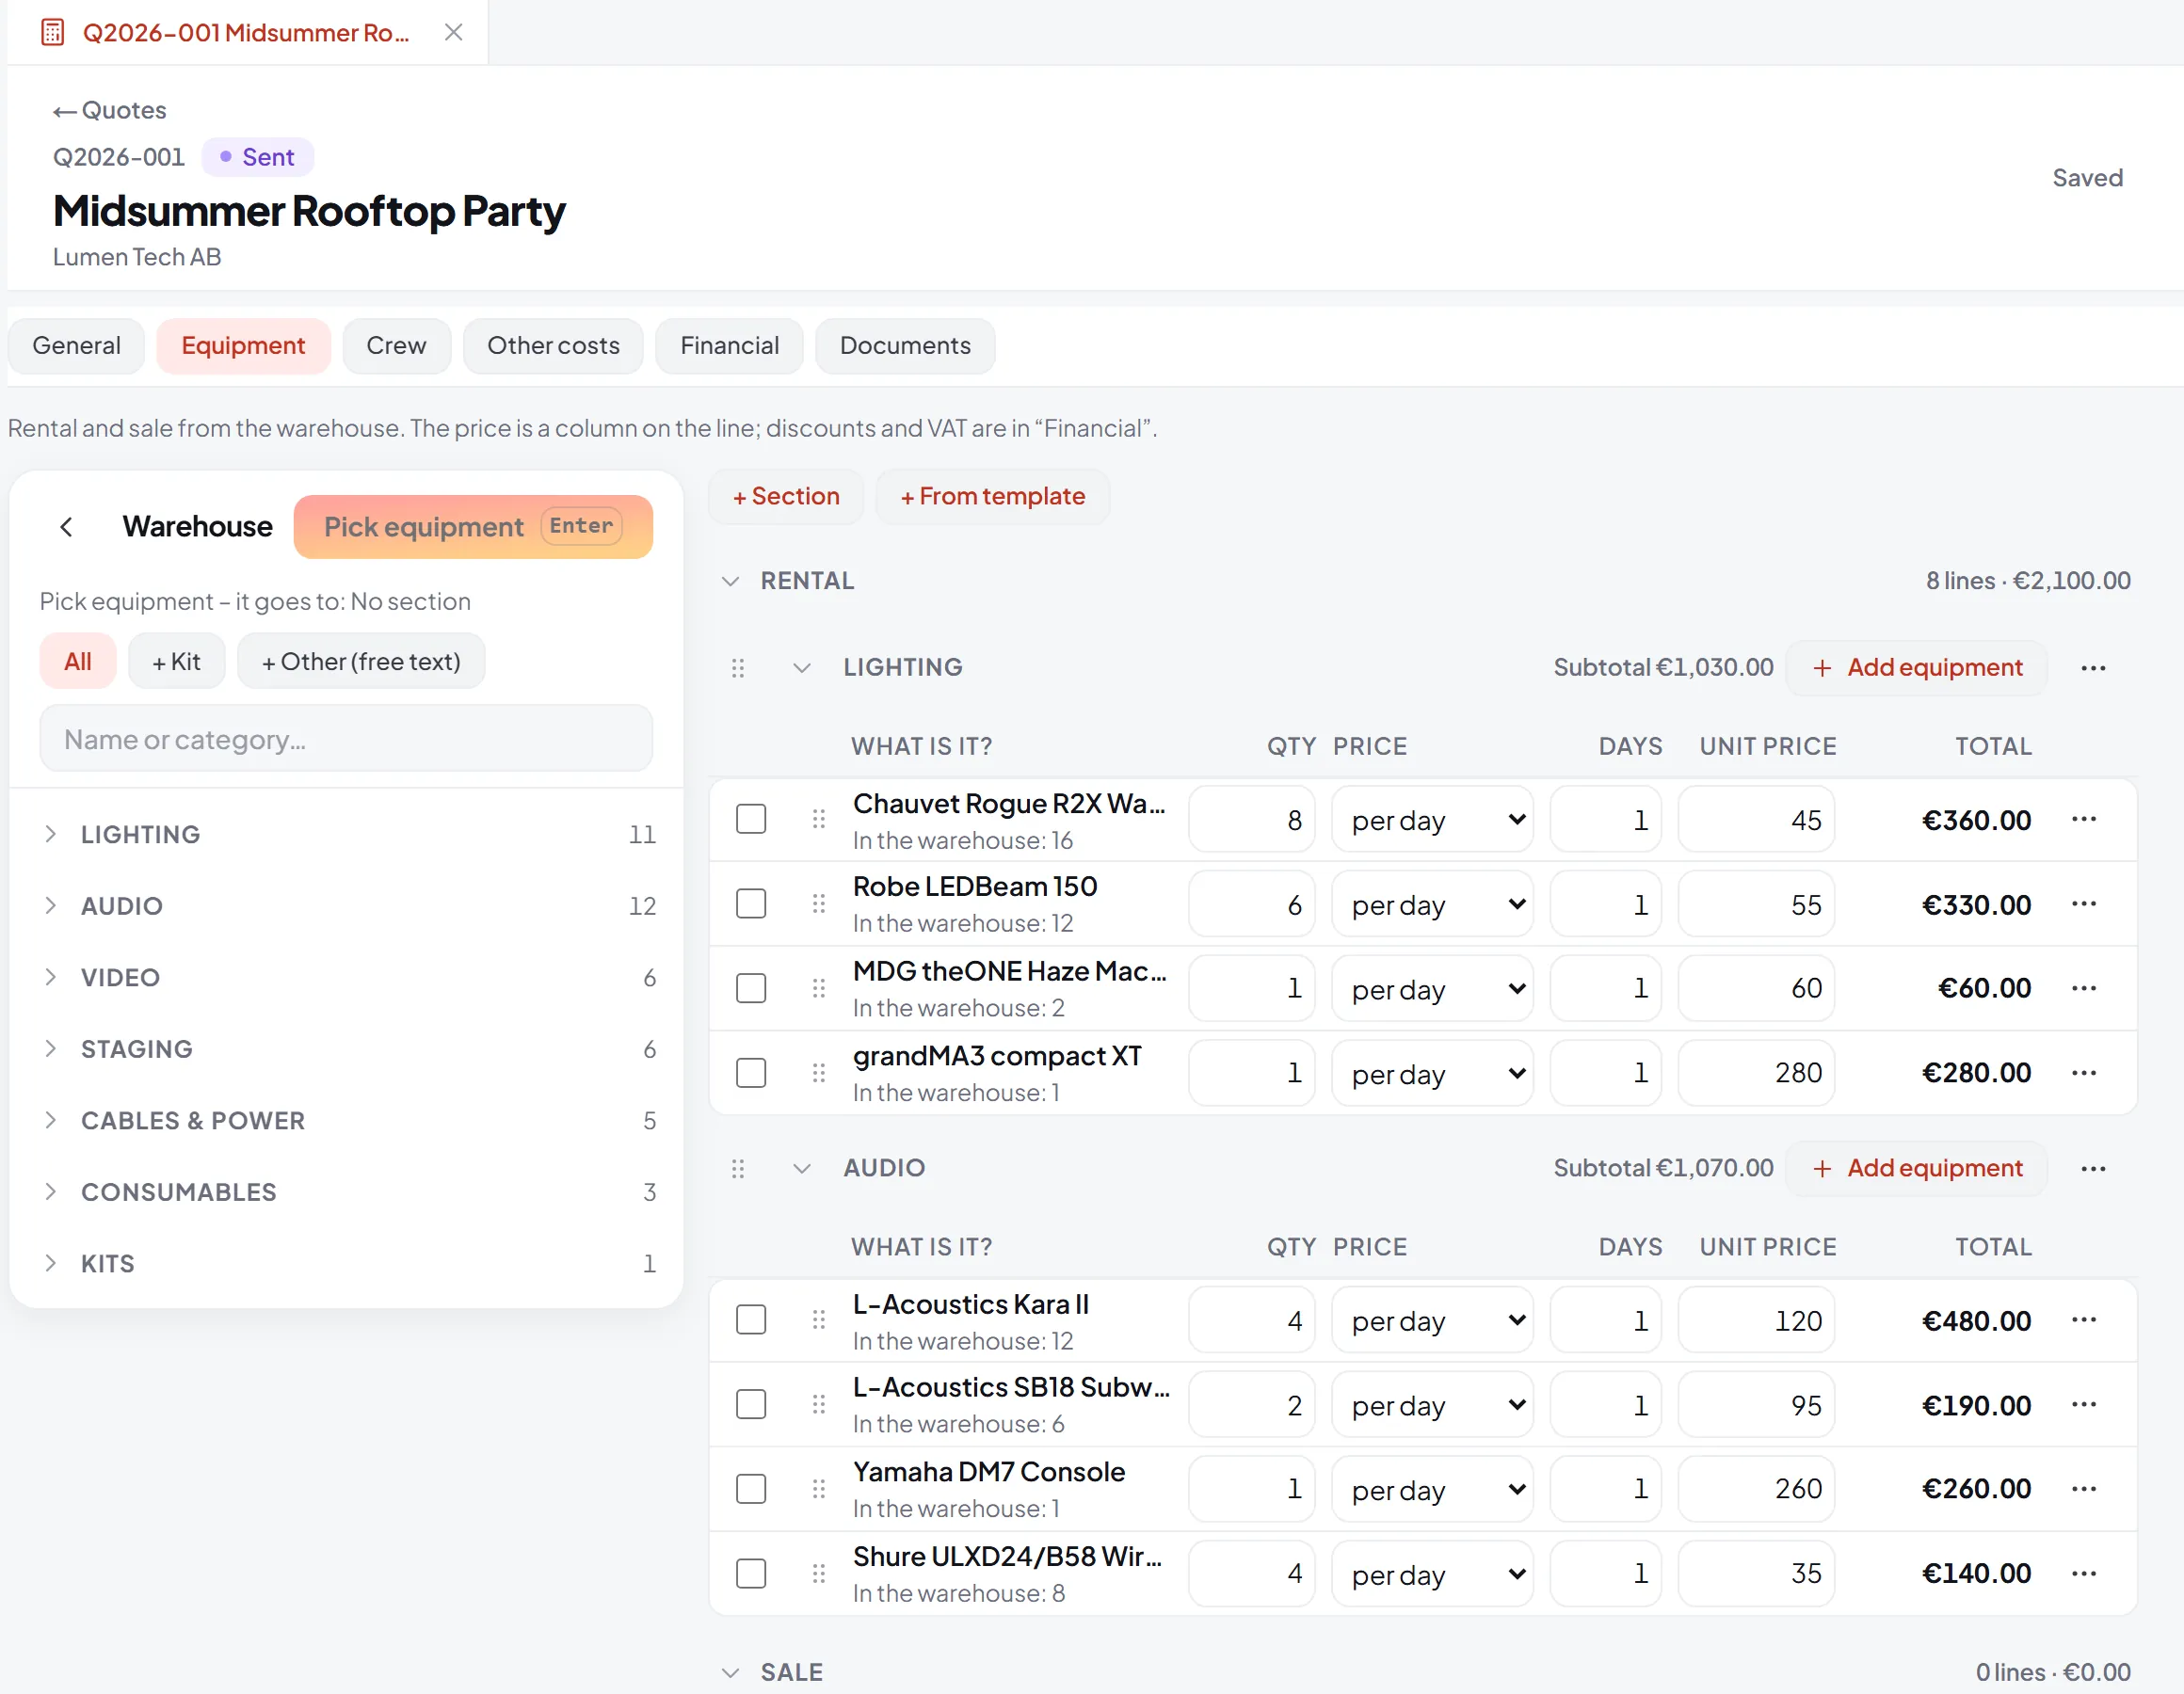Image resolution: width=2184 pixels, height=1694 pixels.
Task: Open the Crew tab
Action: pyautogui.click(x=396, y=346)
